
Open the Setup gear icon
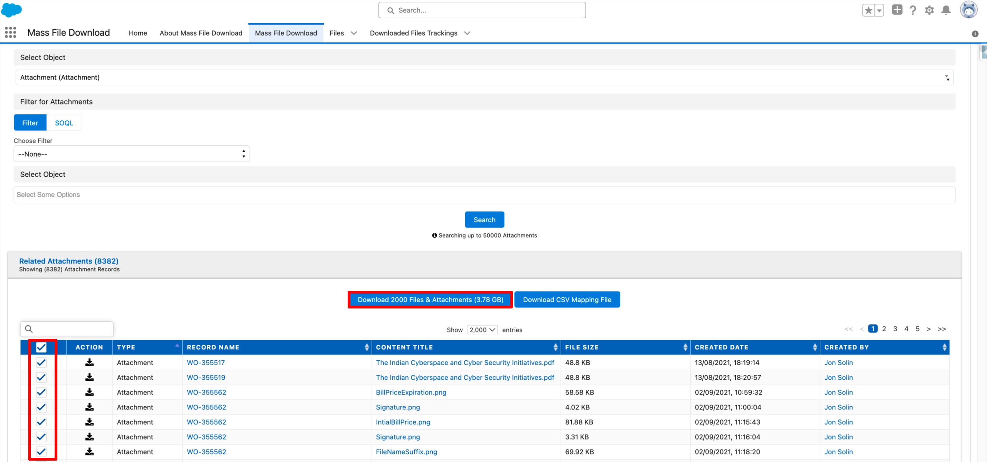929,10
